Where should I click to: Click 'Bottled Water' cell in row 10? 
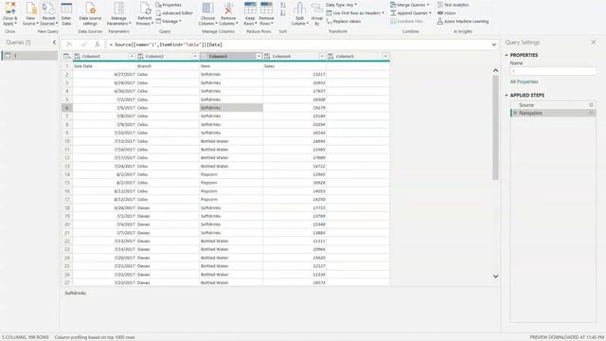click(231, 141)
